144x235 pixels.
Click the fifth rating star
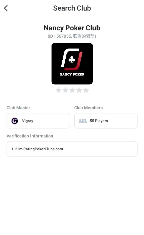click(x=86, y=90)
